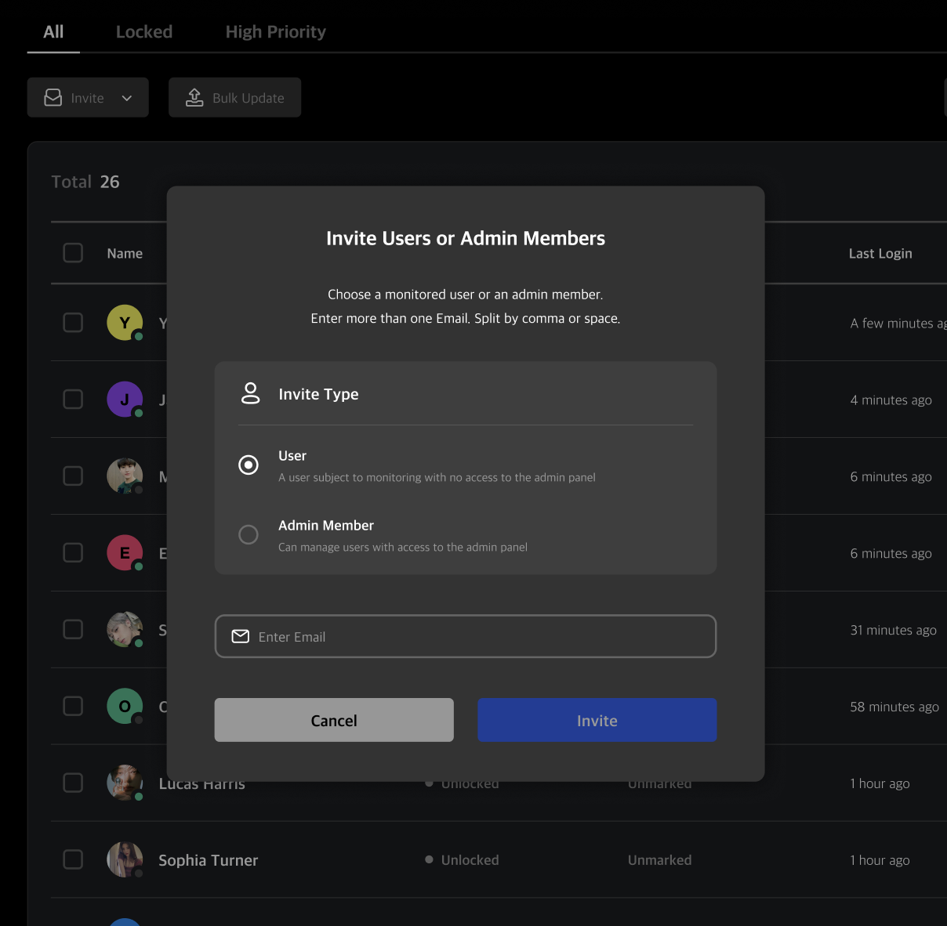Click the purple J avatar icon

point(125,399)
